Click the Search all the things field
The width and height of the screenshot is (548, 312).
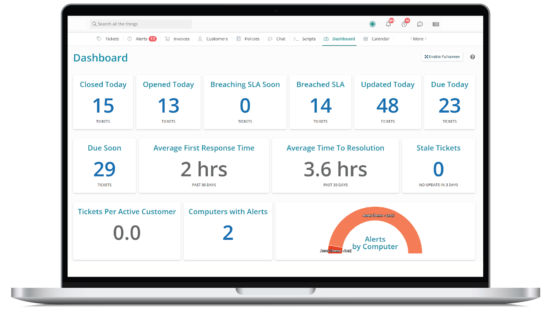point(144,24)
